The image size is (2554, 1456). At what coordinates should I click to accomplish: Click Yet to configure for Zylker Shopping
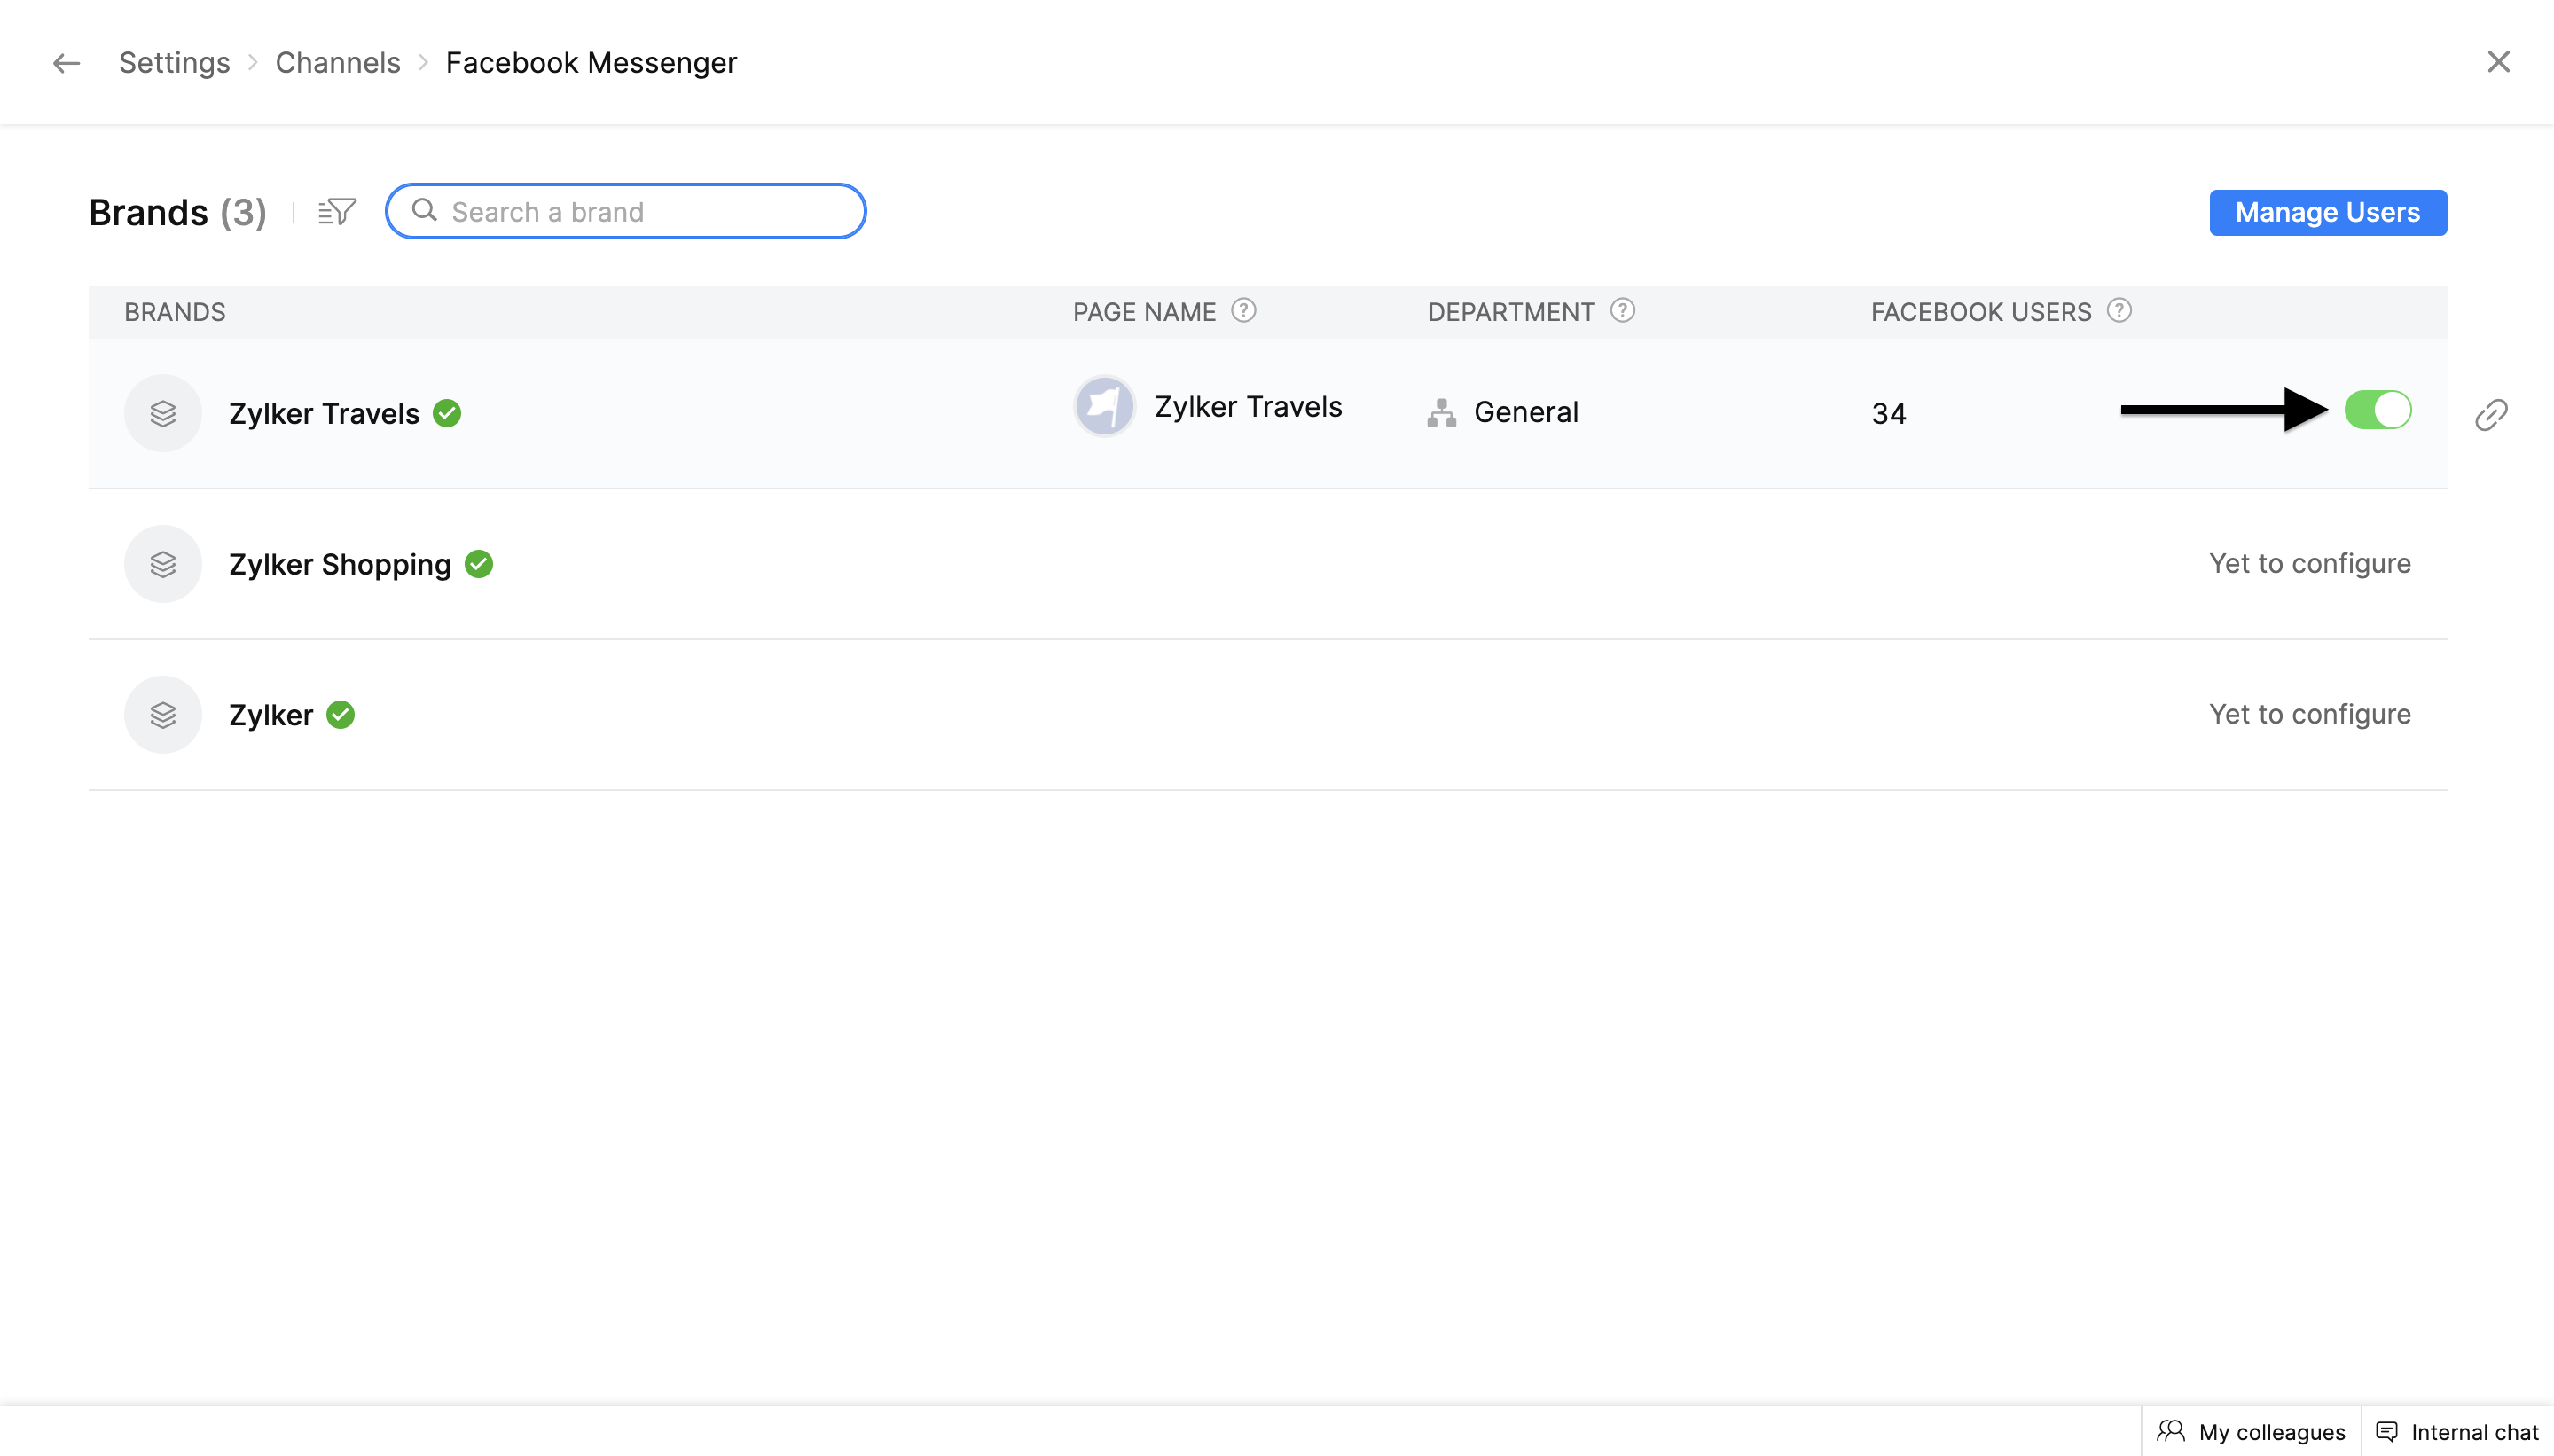[2309, 564]
